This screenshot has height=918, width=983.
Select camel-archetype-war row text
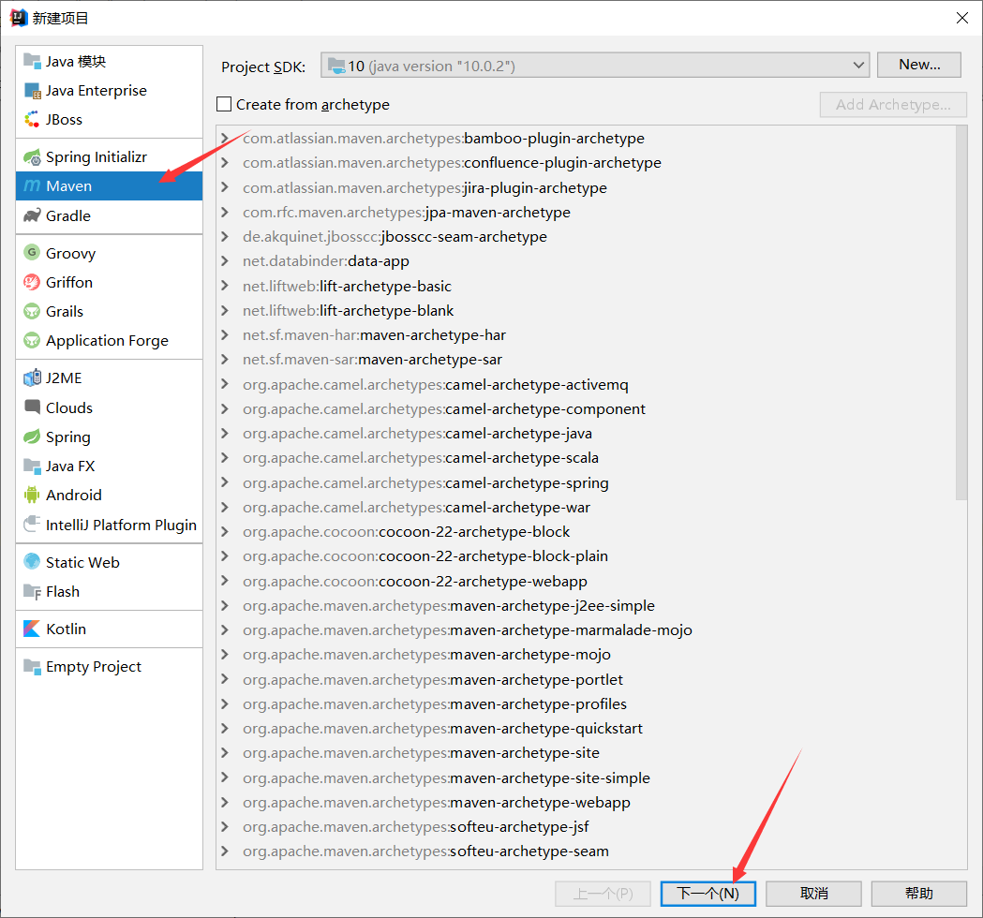416,507
